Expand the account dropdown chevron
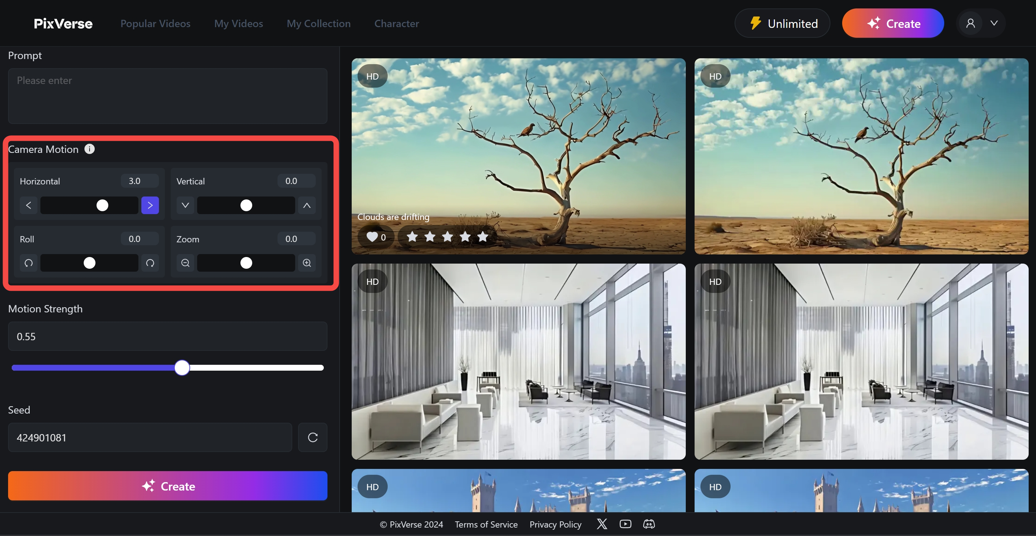 click(x=994, y=23)
